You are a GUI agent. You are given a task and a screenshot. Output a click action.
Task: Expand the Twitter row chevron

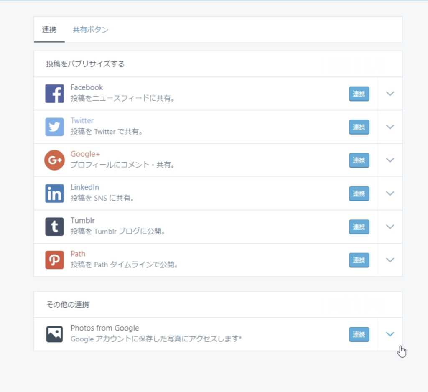click(390, 127)
